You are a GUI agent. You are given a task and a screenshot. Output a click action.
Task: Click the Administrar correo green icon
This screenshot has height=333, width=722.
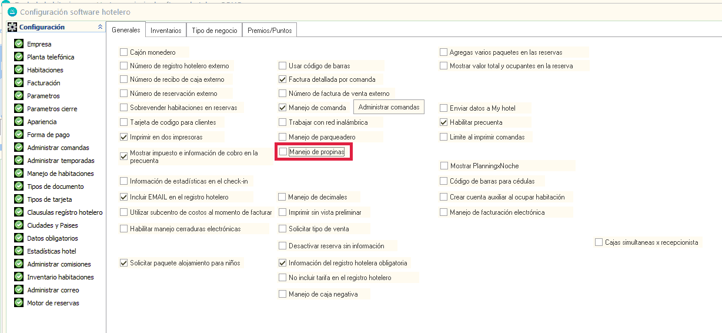[19, 290]
